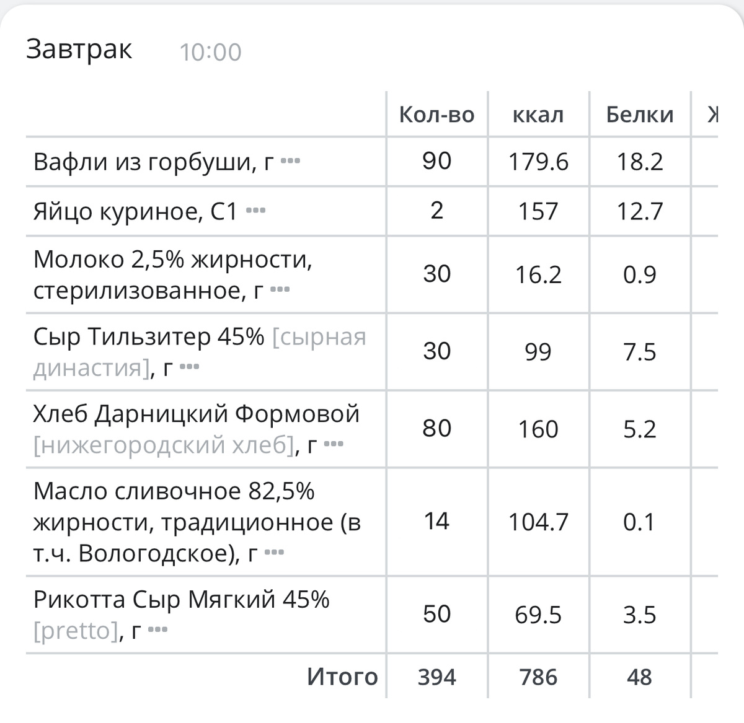Open options dots for Масло сливочное
Image resolution: width=744 pixels, height=723 pixels.
tap(274, 553)
